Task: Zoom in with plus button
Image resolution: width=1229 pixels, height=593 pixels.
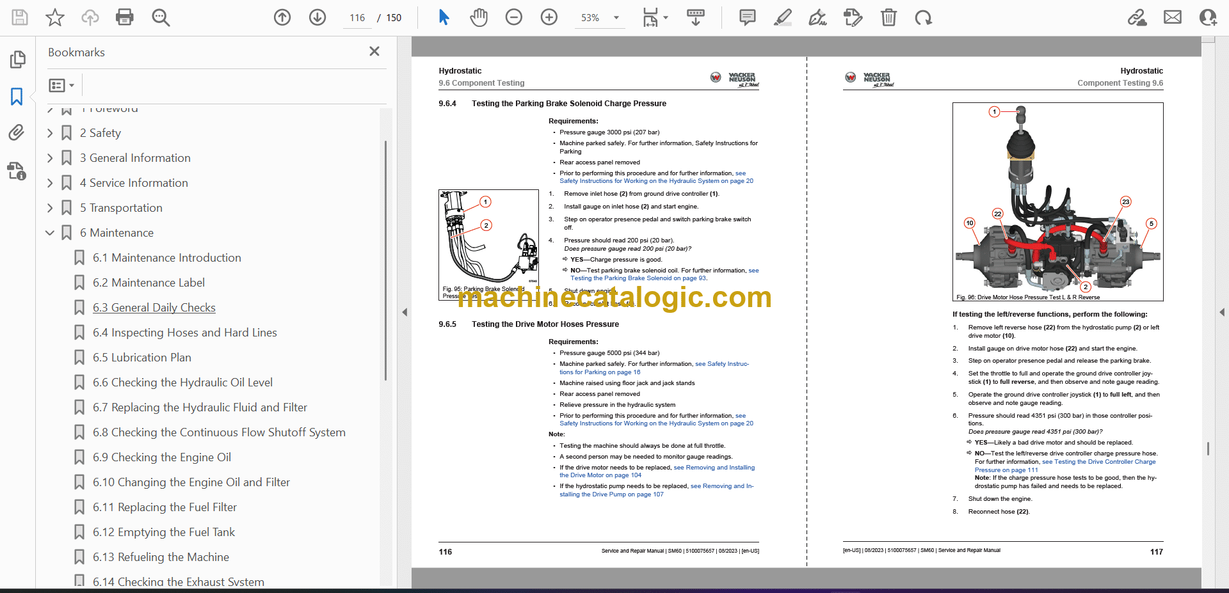Action: 549,17
